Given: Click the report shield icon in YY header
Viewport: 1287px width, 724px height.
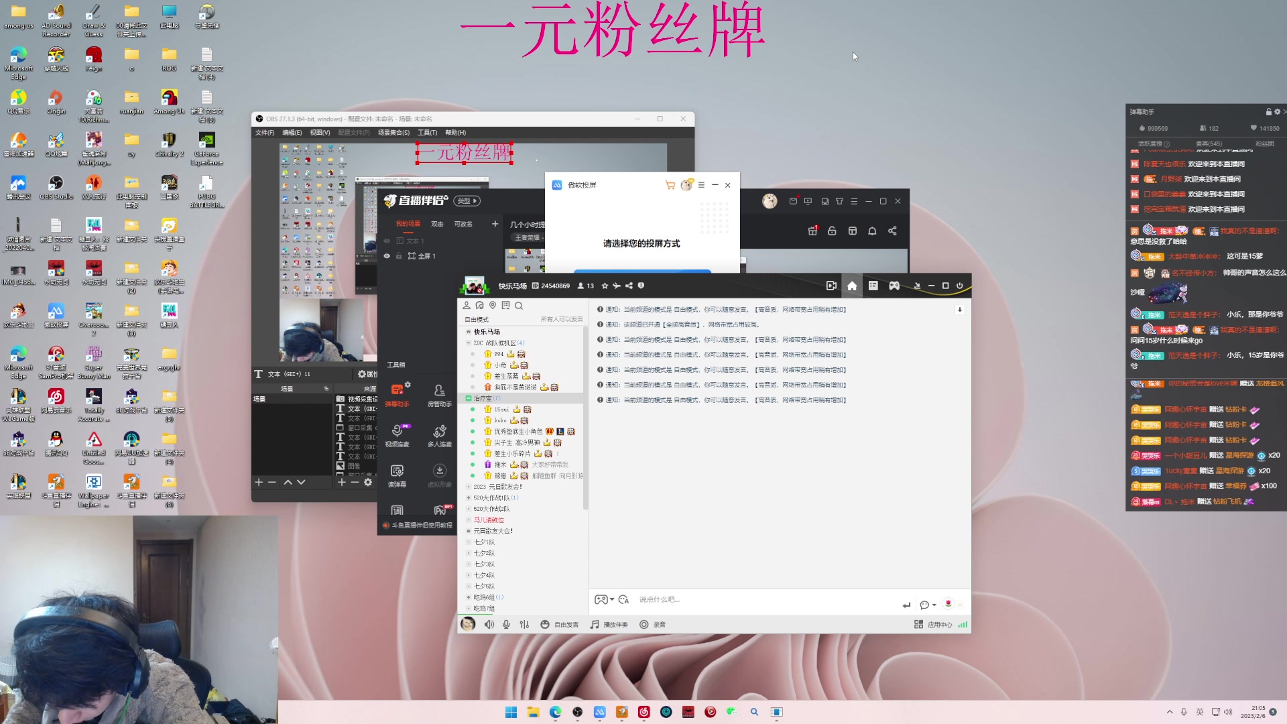Looking at the screenshot, I should [x=641, y=286].
